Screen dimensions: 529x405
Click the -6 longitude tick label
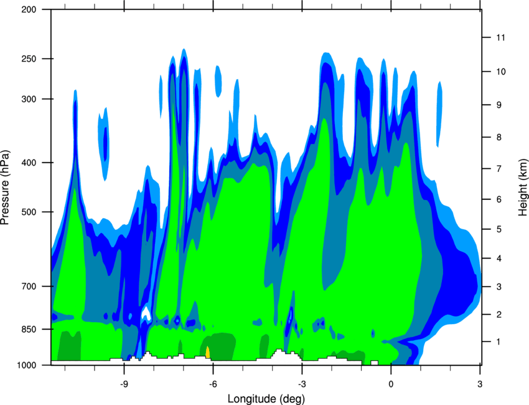[x=213, y=384]
